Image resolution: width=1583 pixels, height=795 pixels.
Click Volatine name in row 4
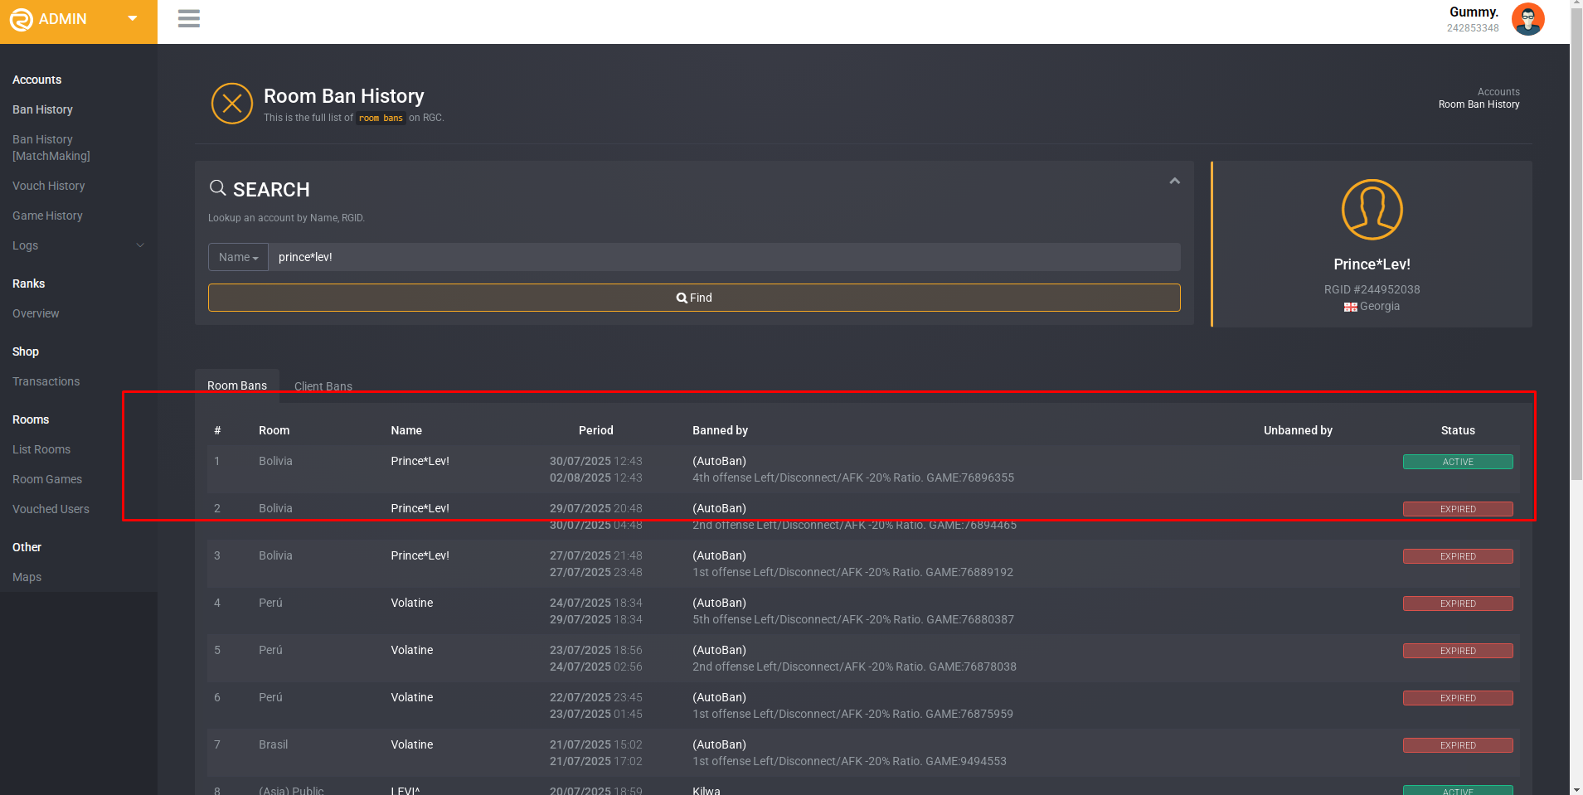(412, 603)
